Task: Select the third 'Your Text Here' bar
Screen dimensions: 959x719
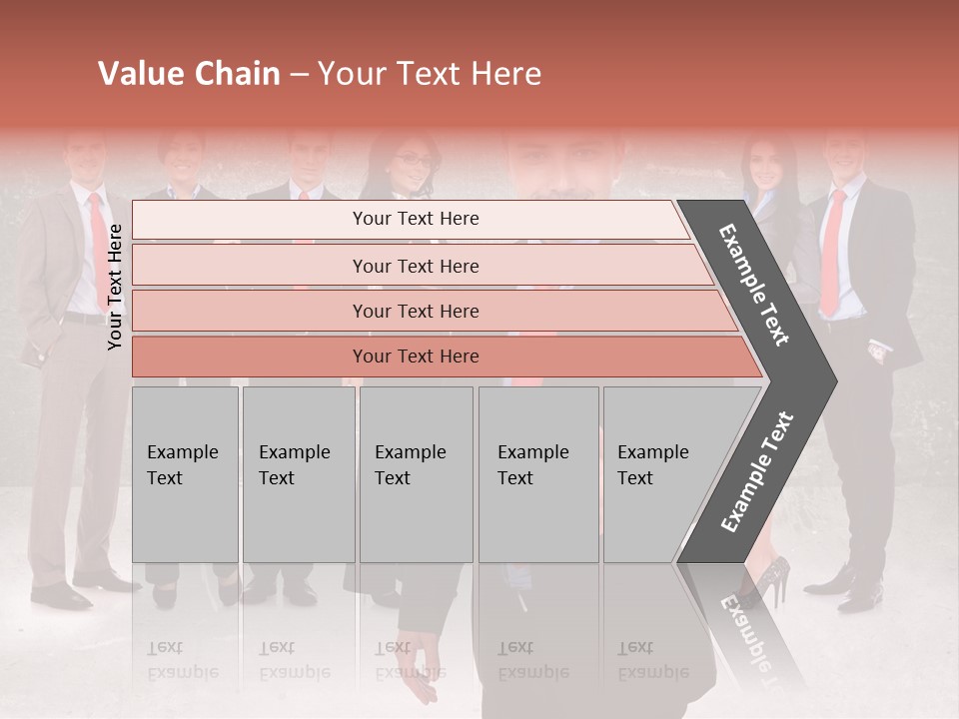Action: pos(415,311)
